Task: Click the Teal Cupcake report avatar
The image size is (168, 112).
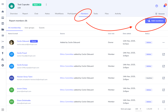Action: (12, 6)
